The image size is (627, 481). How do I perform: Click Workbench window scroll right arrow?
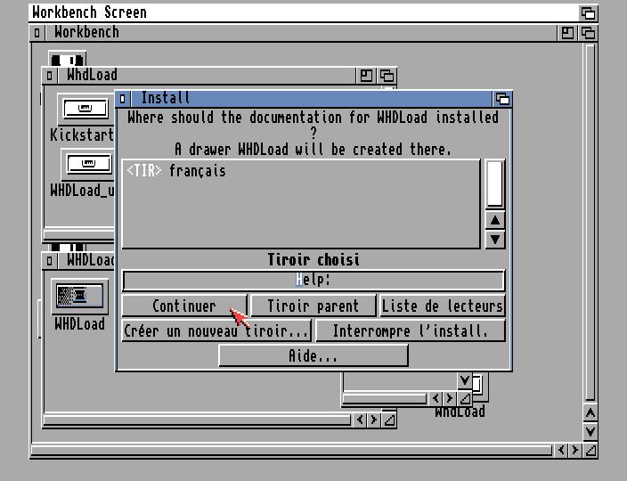(575, 450)
